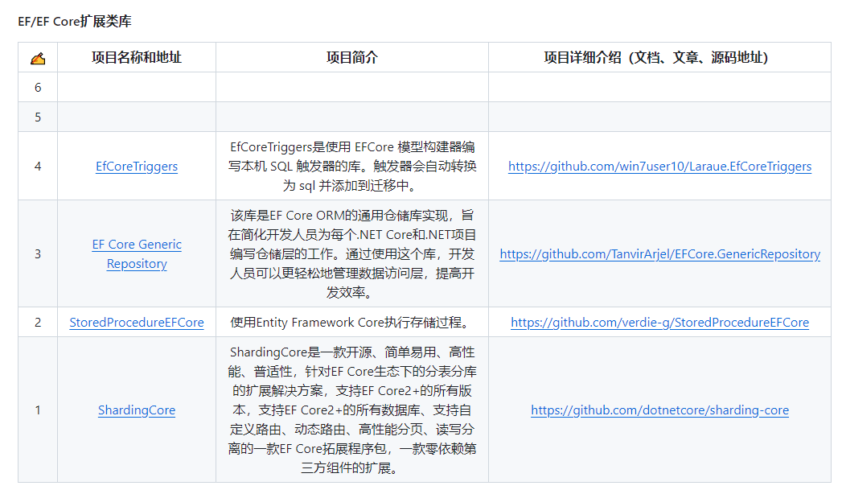
Task: Select row number 2 cell
Action: click(x=37, y=322)
